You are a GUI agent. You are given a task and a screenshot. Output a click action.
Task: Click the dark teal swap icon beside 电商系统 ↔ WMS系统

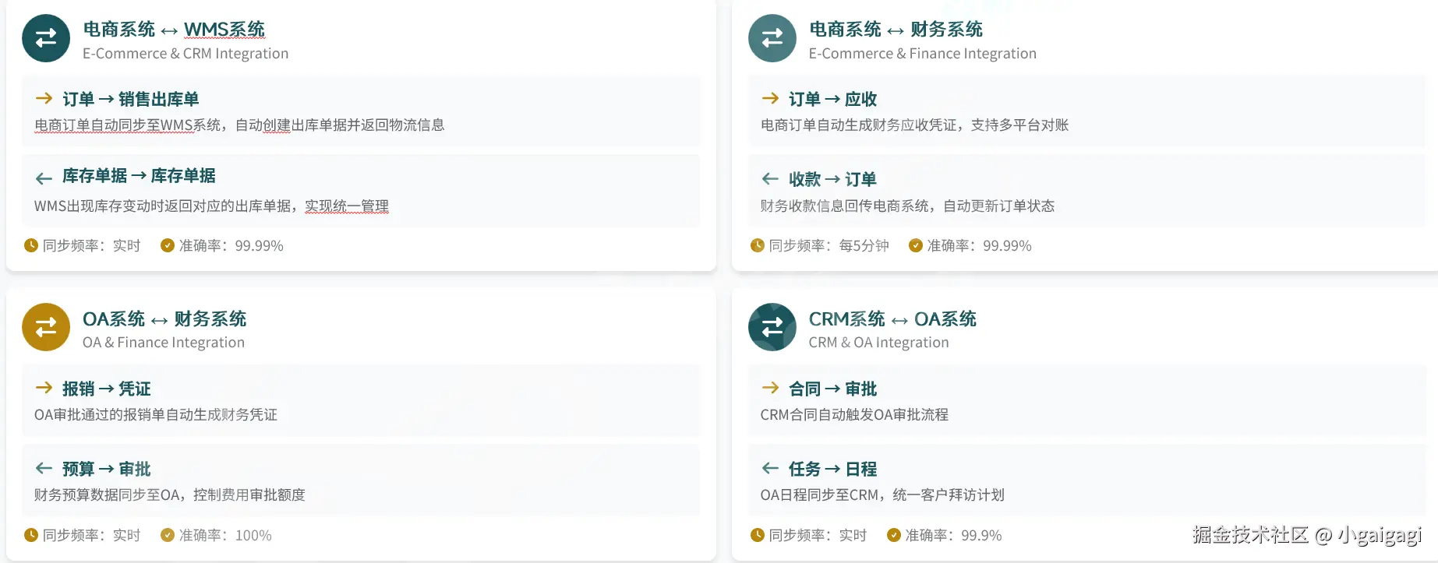click(46, 38)
